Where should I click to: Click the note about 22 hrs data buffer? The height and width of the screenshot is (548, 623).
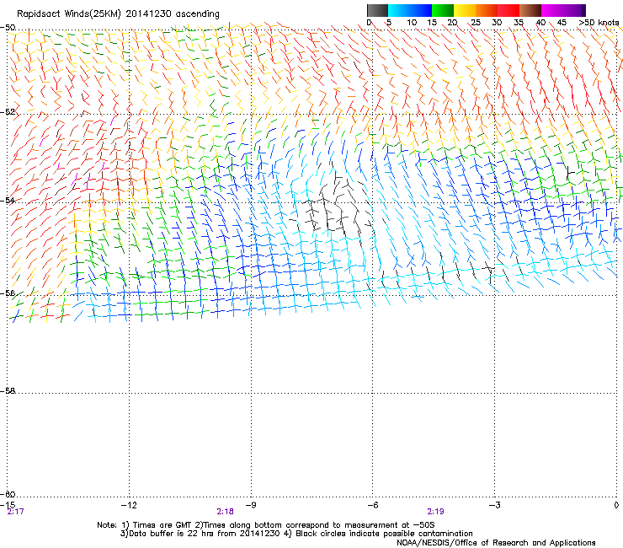coord(200,534)
